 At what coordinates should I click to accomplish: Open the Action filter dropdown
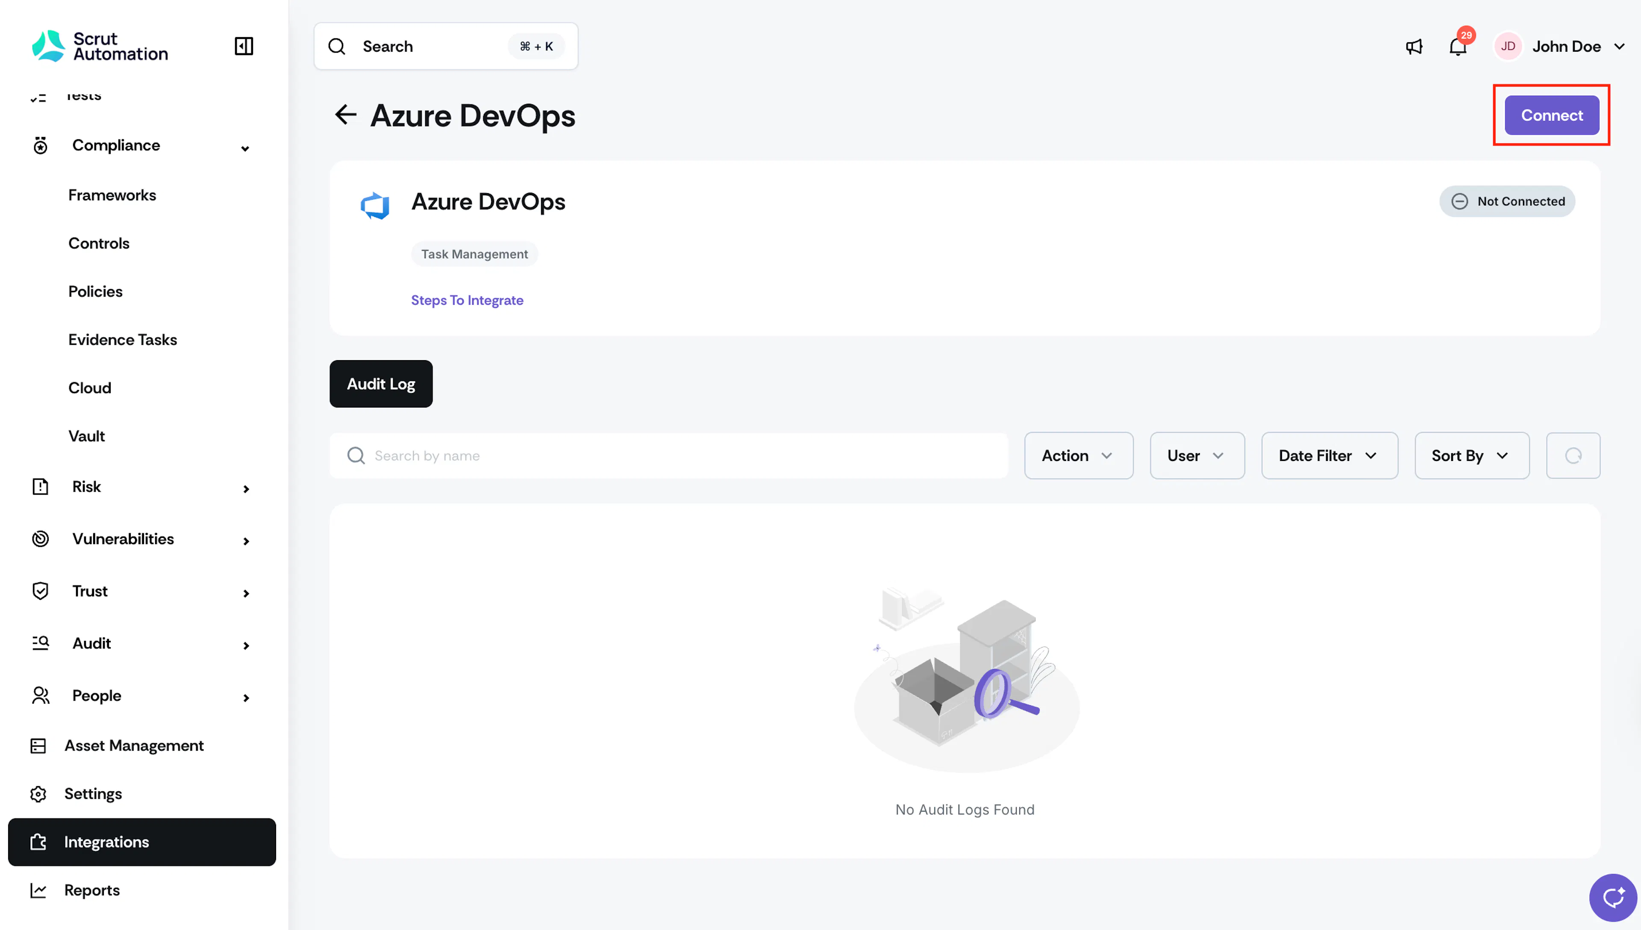pos(1078,455)
